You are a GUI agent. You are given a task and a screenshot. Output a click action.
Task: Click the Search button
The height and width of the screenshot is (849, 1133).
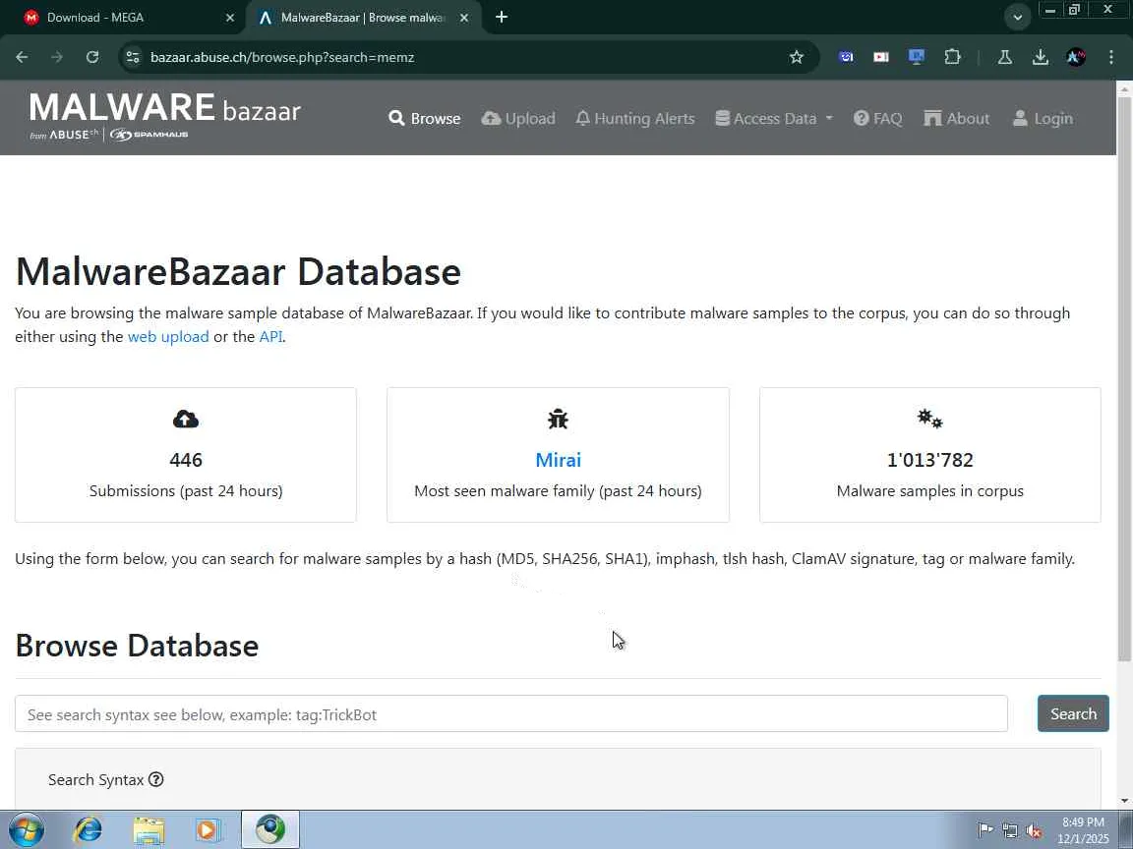tap(1073, 714)
